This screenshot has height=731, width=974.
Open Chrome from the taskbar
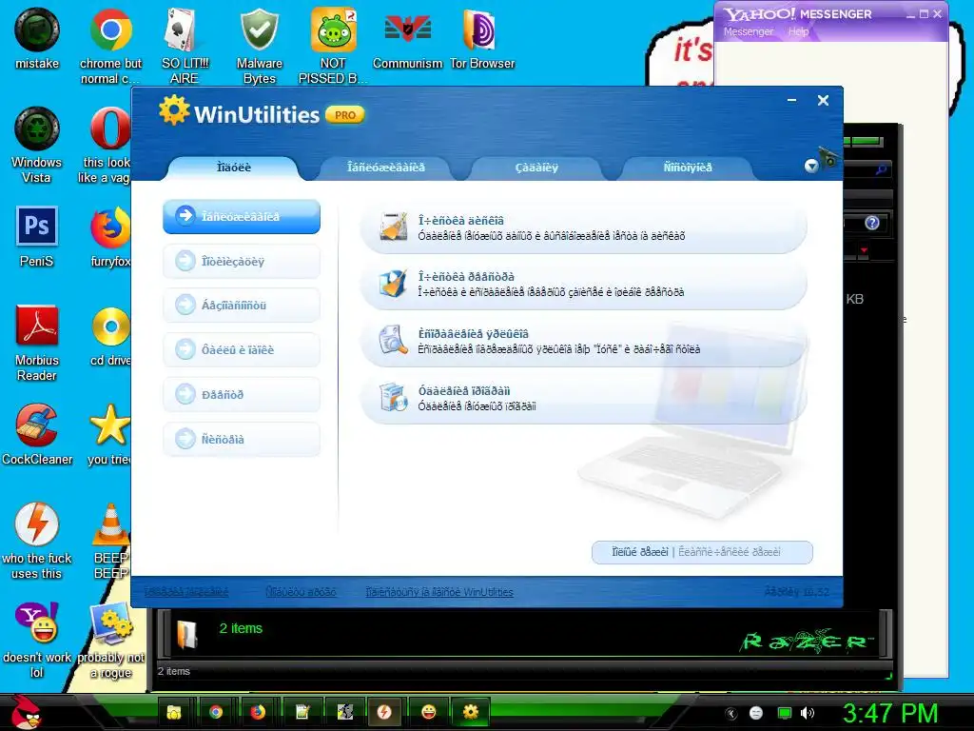point(216,712)
